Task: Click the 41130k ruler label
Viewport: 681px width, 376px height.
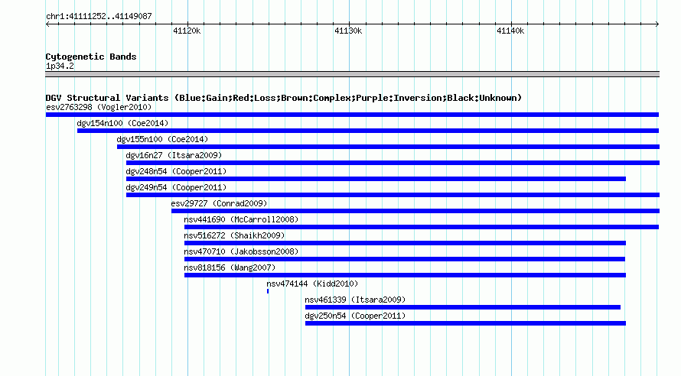Action: [x=348, y=31]
